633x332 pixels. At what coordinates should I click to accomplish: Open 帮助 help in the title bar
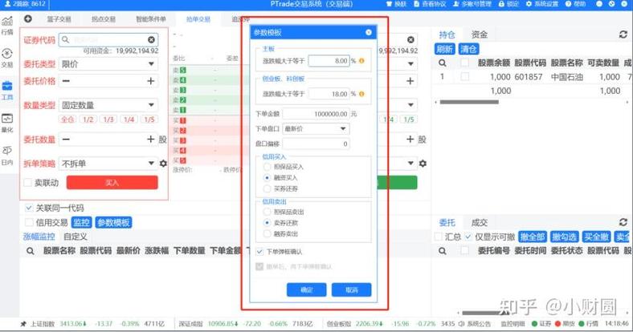tap(575, 4)
